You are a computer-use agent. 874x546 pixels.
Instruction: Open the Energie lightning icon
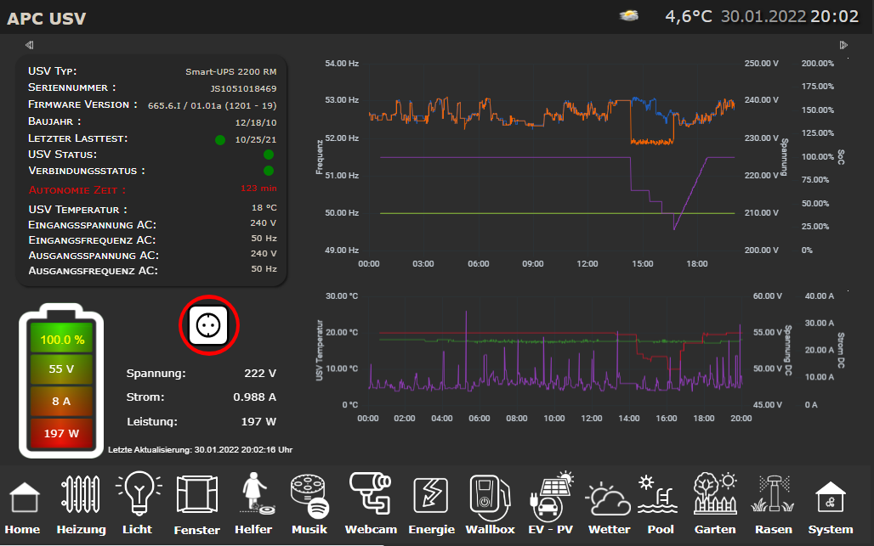(431, 495)
